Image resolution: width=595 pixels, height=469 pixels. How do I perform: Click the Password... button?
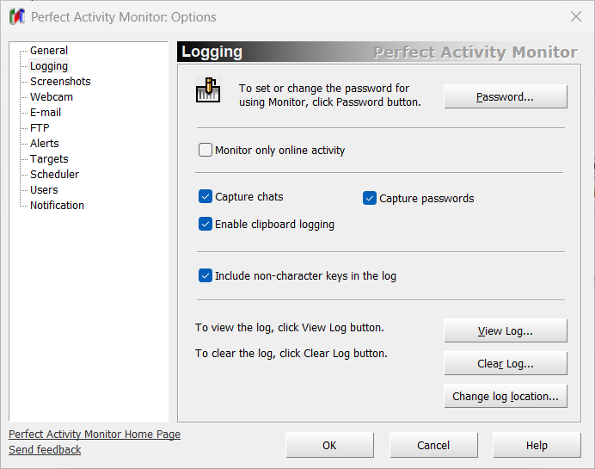point(505,97)
